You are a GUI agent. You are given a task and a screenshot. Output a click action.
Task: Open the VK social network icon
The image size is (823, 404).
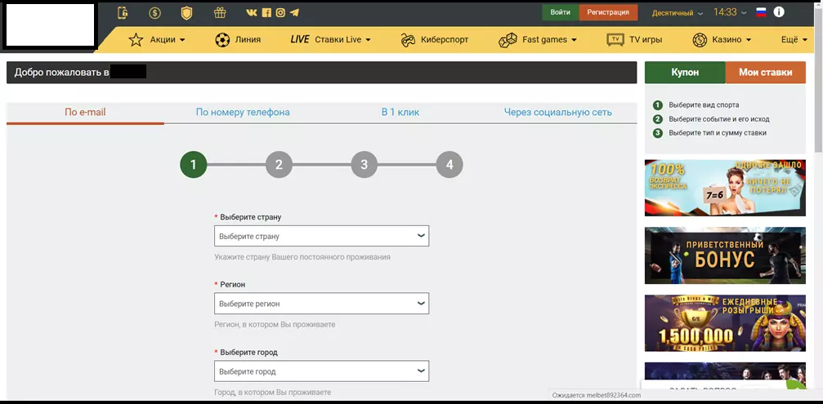(252, 12)
